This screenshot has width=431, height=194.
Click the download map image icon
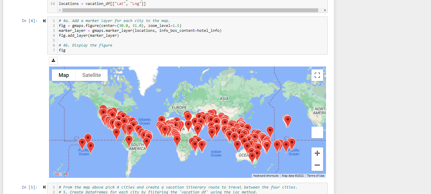click(53, 61)
